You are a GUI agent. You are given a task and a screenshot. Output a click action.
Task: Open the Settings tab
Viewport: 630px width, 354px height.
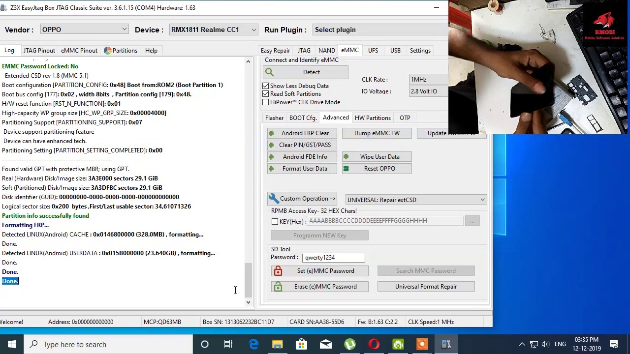(x=420, y=51)
